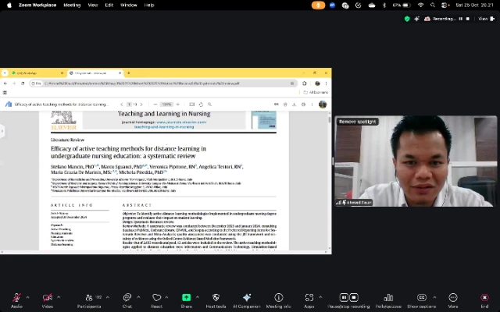Screen dimensions: 500x312
Task: Open Host tools shield icon
Action: pyautogui.click(x=215, y=298)
